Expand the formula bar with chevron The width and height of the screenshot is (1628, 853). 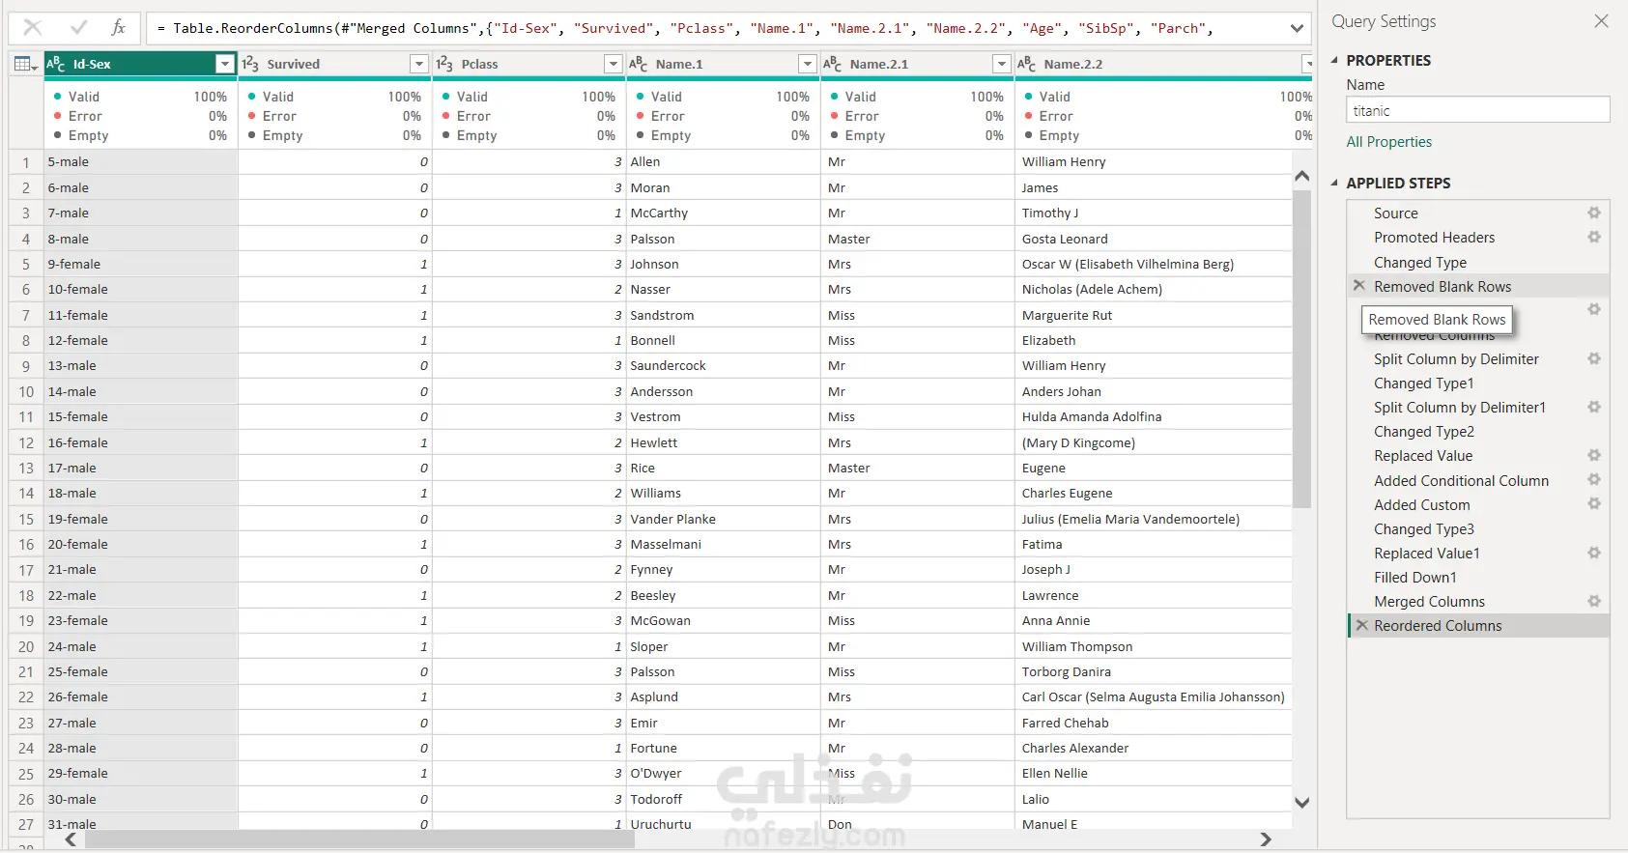(1297, 29)
